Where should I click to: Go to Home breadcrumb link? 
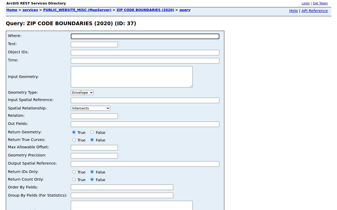click(12, 10)
